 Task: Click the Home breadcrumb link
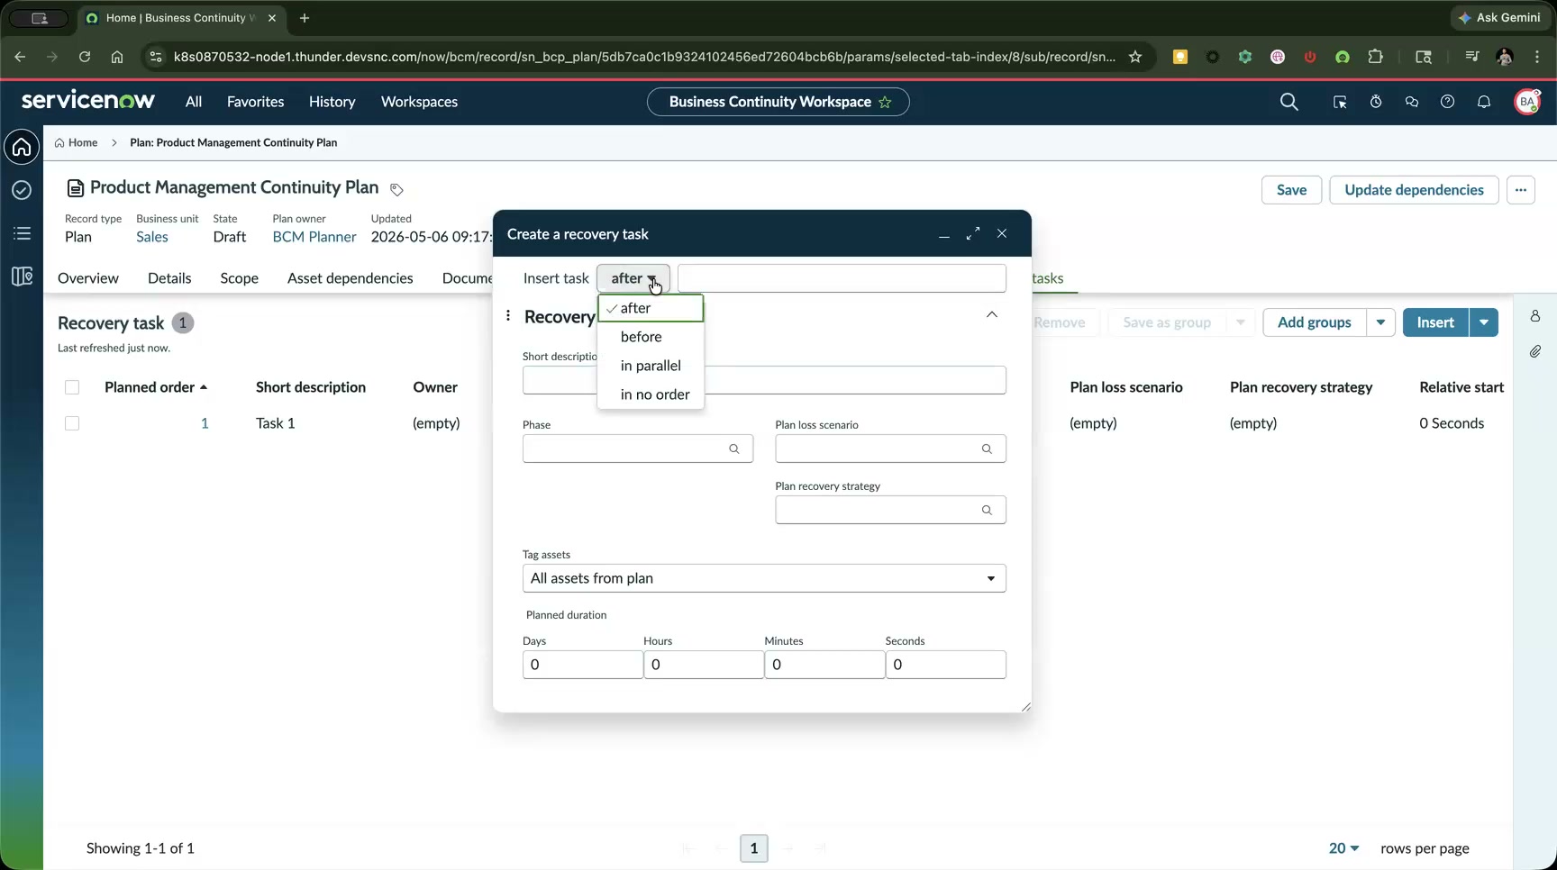(77, 142)
